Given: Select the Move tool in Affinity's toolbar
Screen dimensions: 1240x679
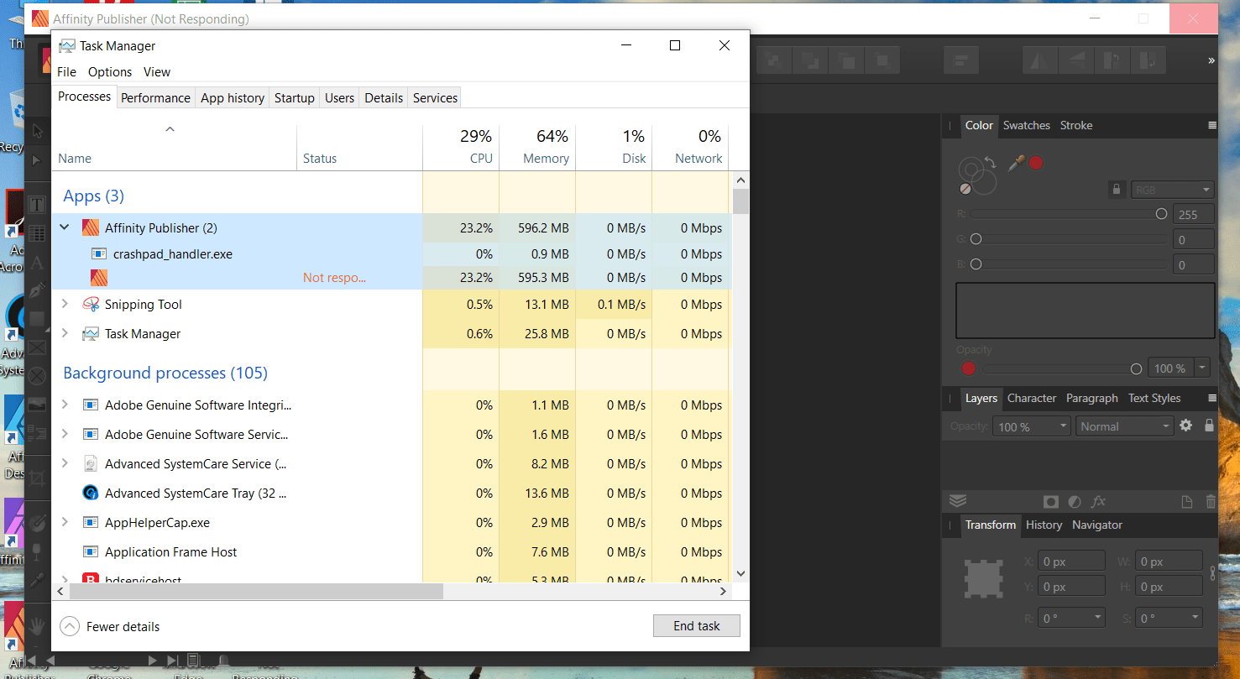Looking at the screenshot, I should (x=37, y=133).
